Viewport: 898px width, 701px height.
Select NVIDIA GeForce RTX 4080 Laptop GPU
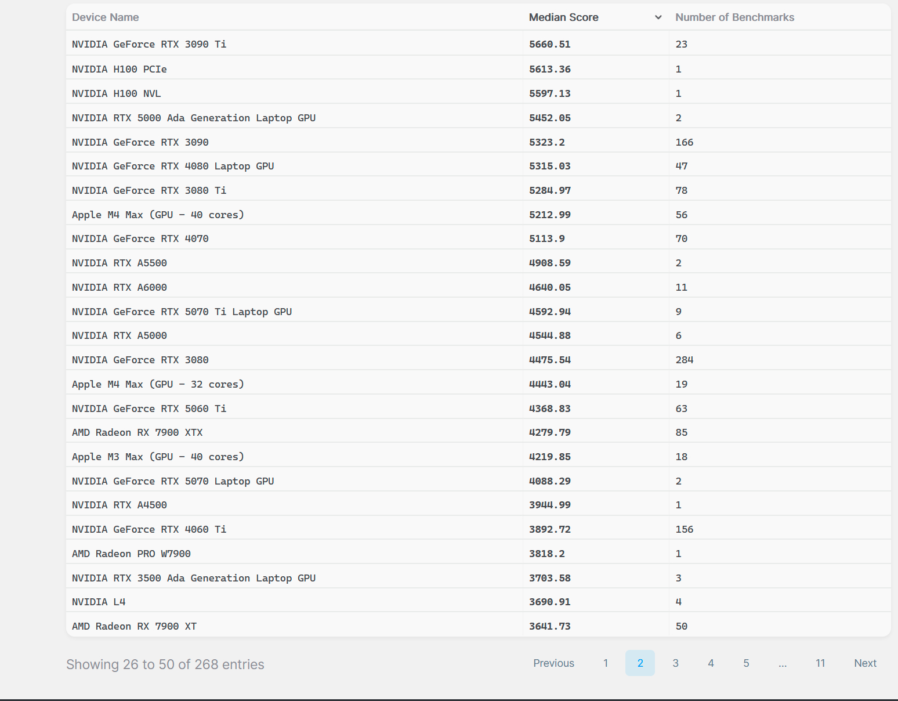(x=173, y=166)
